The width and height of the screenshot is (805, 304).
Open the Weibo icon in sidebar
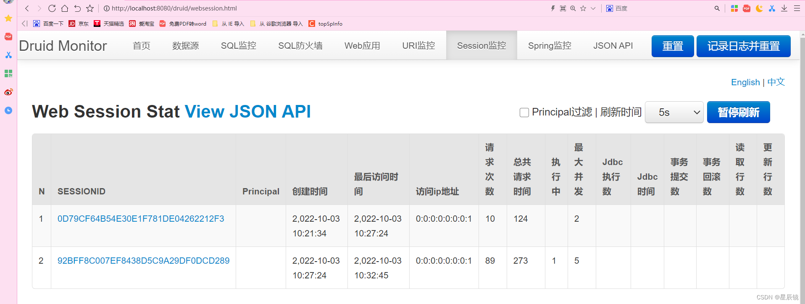pyautogui.click(x=8, y=92)
